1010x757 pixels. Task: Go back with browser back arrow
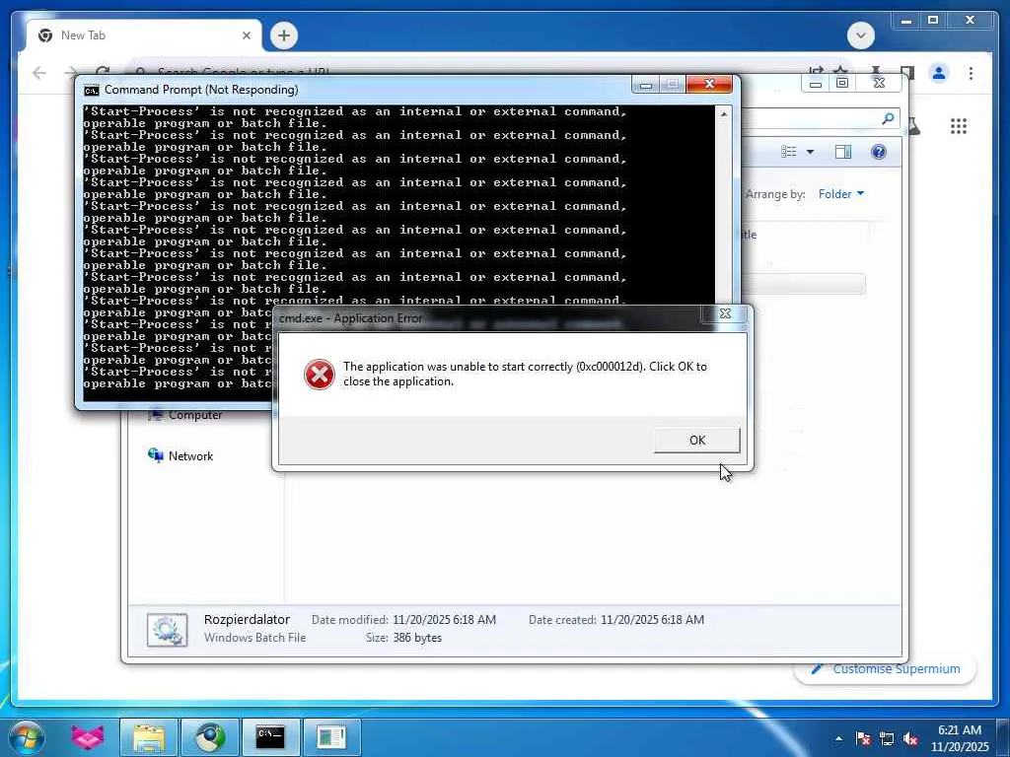pyautogui.click(x=39, y=73)
